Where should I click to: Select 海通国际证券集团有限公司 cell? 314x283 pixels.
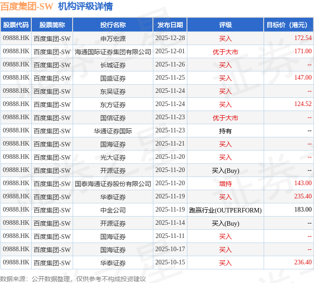coord(113,51)
